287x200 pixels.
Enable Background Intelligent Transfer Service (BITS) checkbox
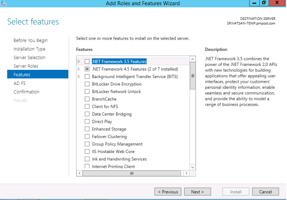pos(87,76)
